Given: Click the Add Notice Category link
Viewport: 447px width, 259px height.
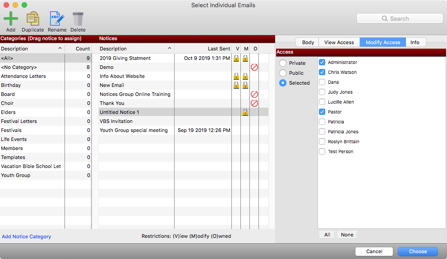Looking at the screenshot, I should (x=27, y=236).
